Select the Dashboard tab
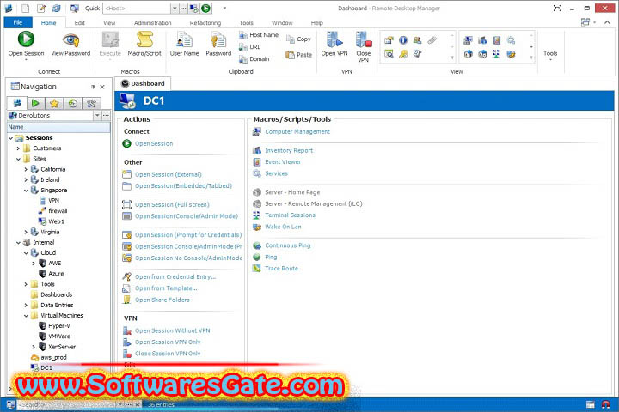The image size is (619, 412). click(x=143, y=83)
